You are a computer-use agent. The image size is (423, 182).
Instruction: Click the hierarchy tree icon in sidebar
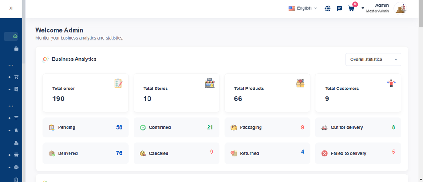coord(16,143)
